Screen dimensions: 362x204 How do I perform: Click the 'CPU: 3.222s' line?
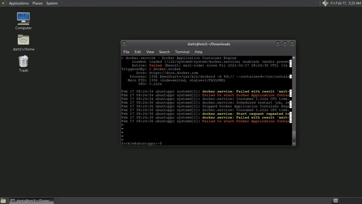(x=150, y=84)
